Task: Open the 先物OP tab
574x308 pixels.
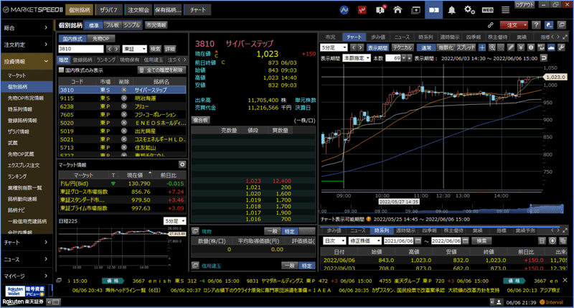Action: pyautogui.click(x=100, y=39)
